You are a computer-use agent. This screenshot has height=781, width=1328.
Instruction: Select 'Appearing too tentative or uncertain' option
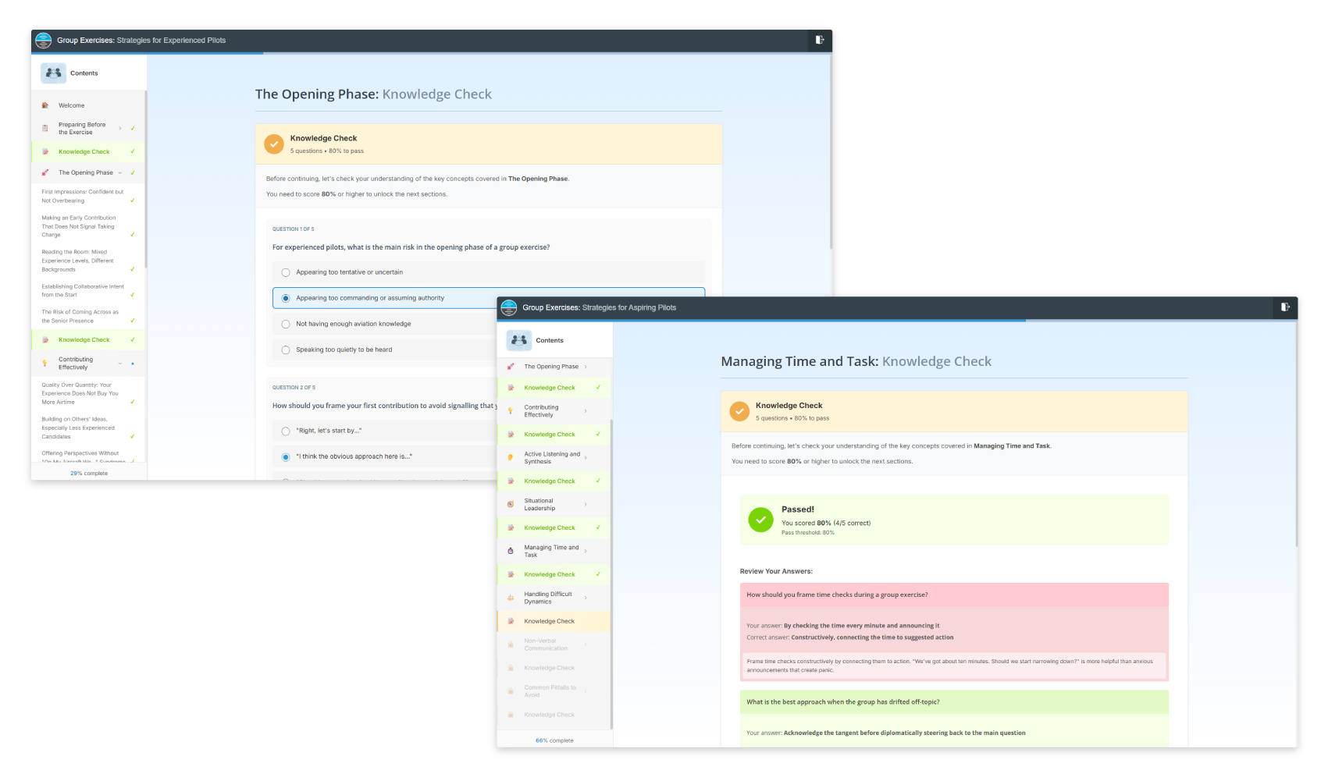[286, 272]
